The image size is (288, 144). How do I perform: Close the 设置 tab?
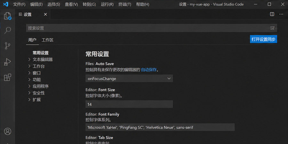point(45,14)
